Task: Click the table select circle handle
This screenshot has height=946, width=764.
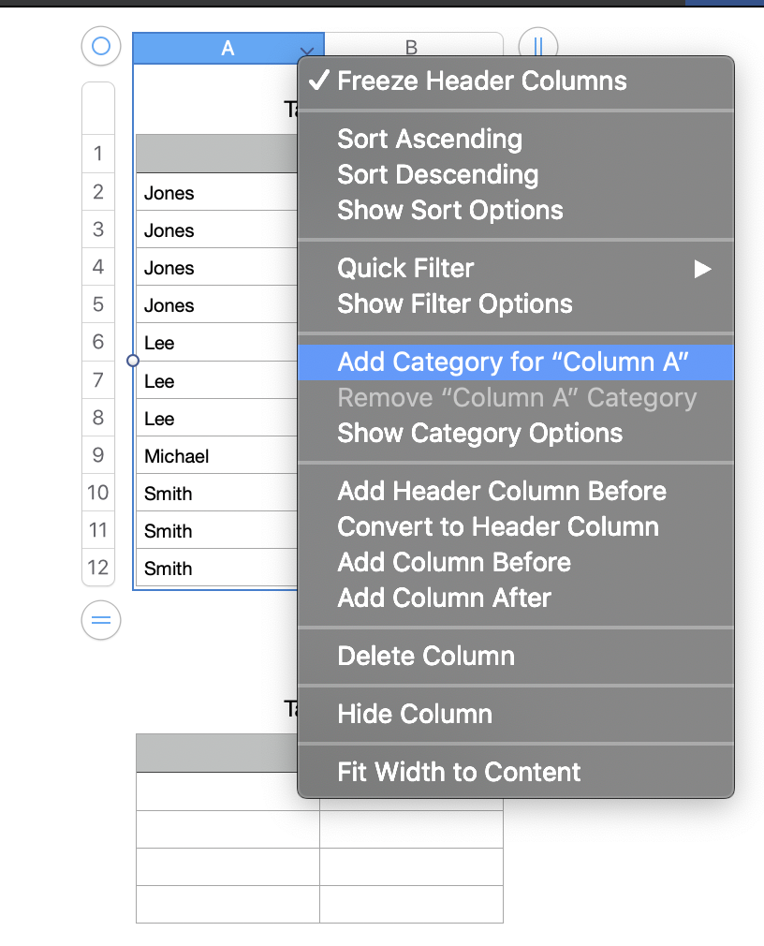Action: tap(101, 46)
